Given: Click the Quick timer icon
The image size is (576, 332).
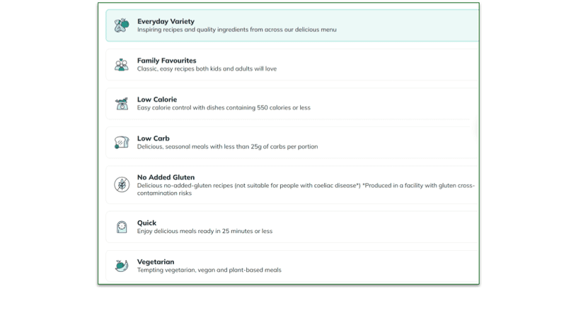Looking at the screenshot, I should [x=122, y=227].
